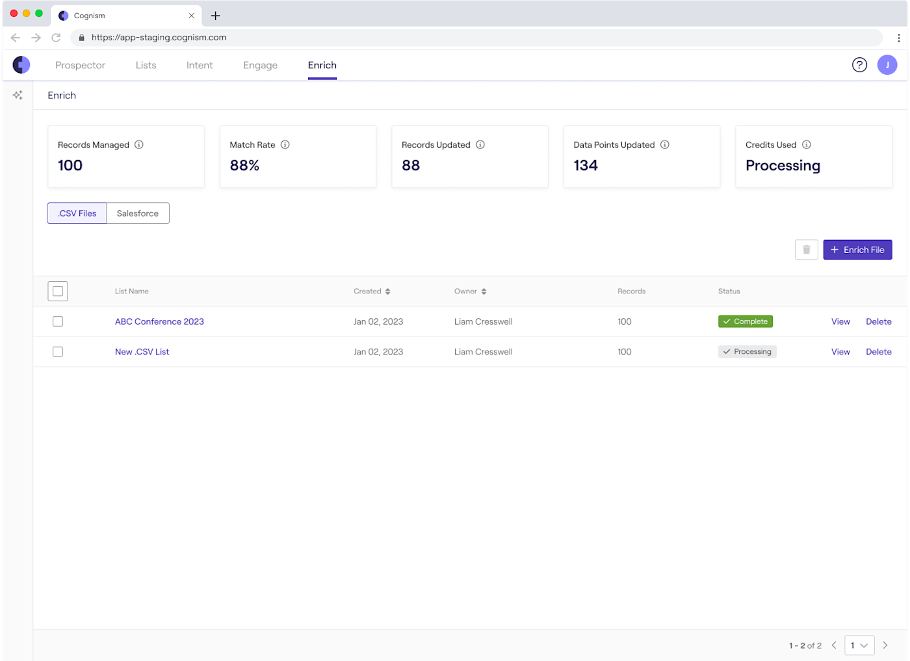
Task: Open the user avatar profile menu
Action: (x=887, y=64)
